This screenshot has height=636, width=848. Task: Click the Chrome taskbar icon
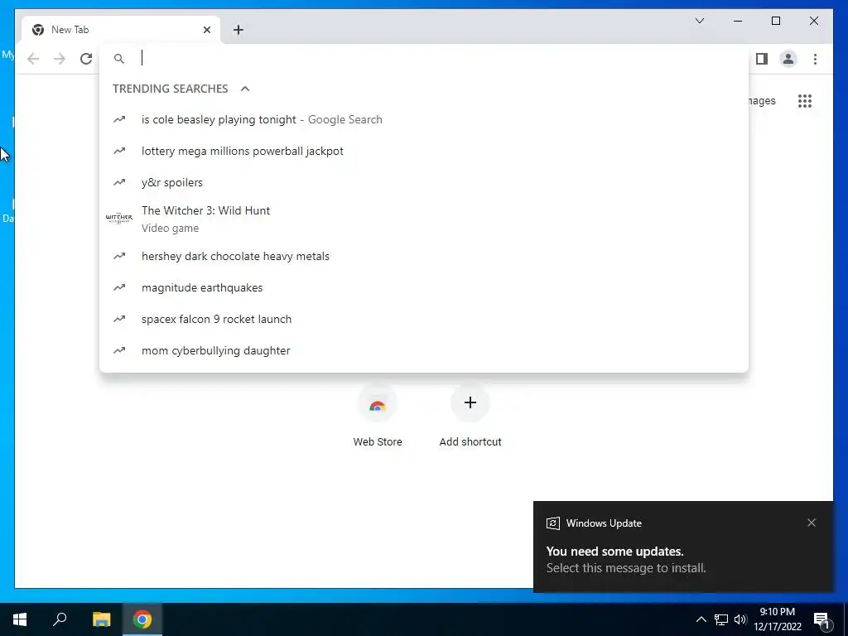tap(142, 619)
